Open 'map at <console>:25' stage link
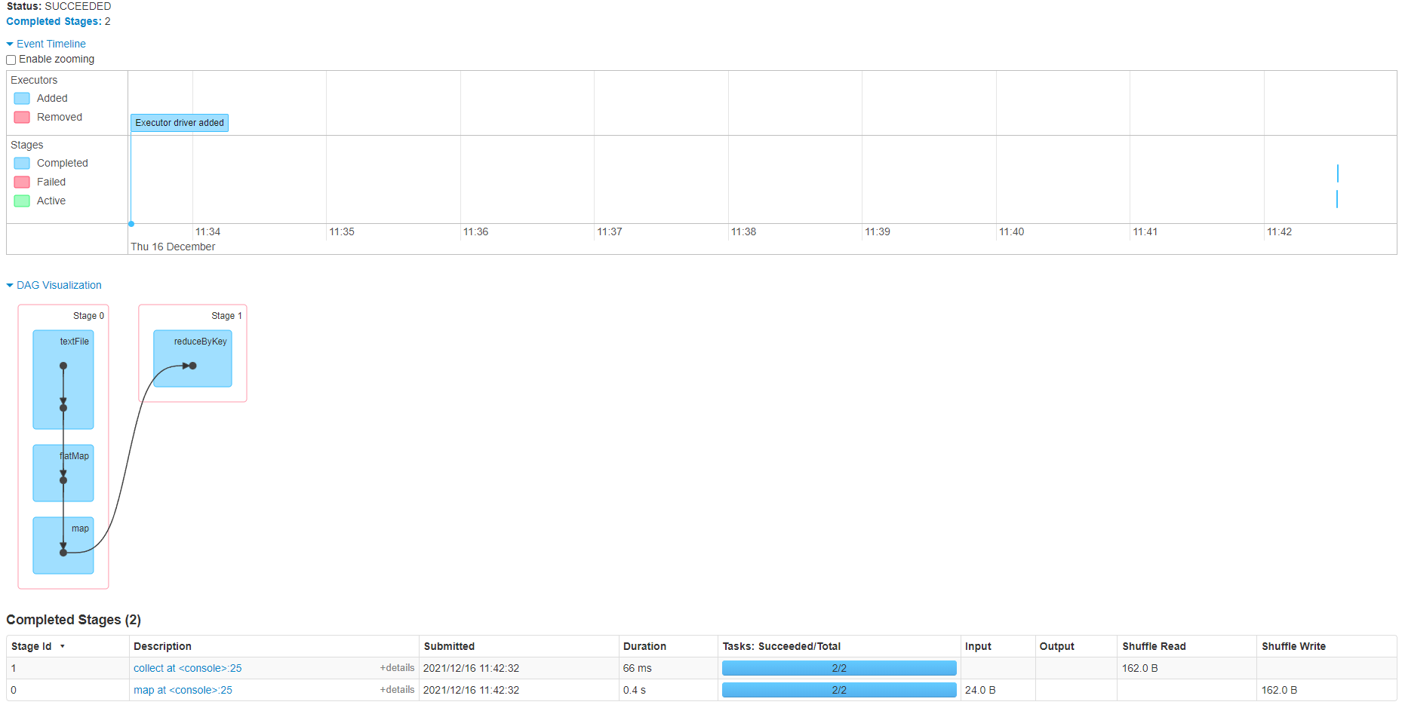This screenshot has width=1402, height=711. click(x=183, y=690)
